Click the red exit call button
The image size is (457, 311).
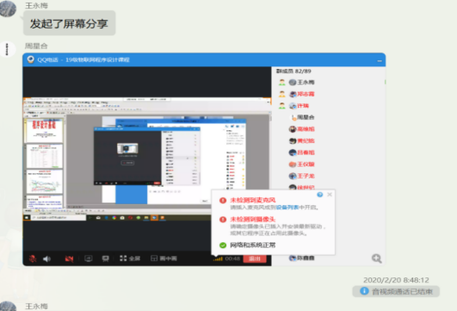255,258
